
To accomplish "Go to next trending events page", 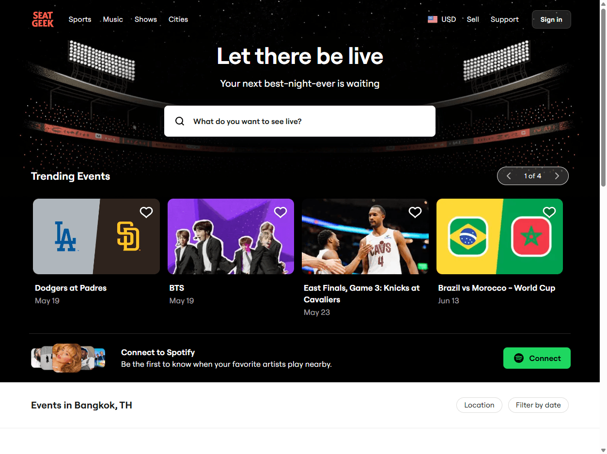I will 557,176.
